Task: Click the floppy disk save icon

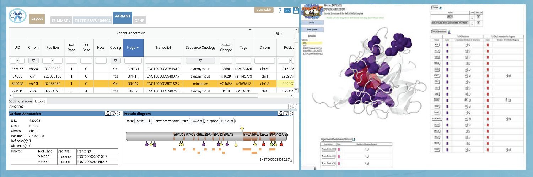Action: (296, 10)
